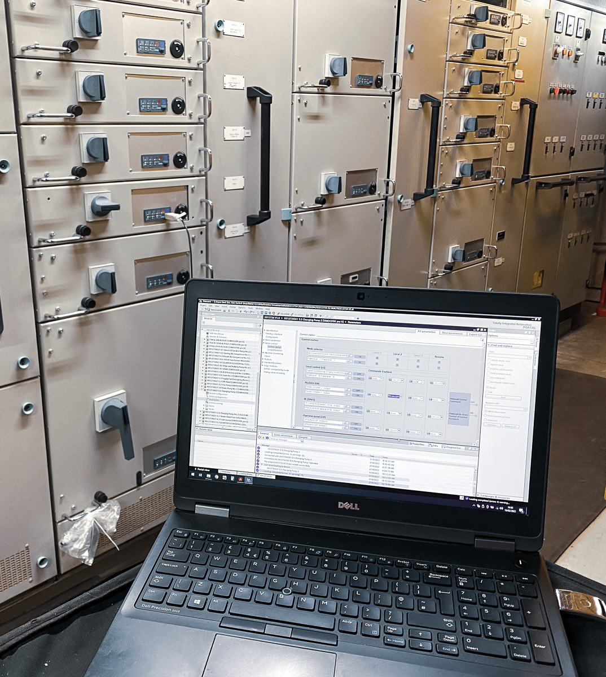Screen dimensions: 606x677
Task: Collapse the 5.5 Charging Pump 2 device node
Action: 202,389
